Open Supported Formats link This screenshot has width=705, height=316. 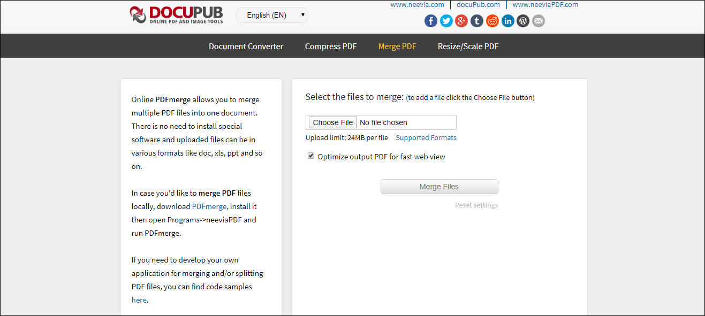[426, 138]
